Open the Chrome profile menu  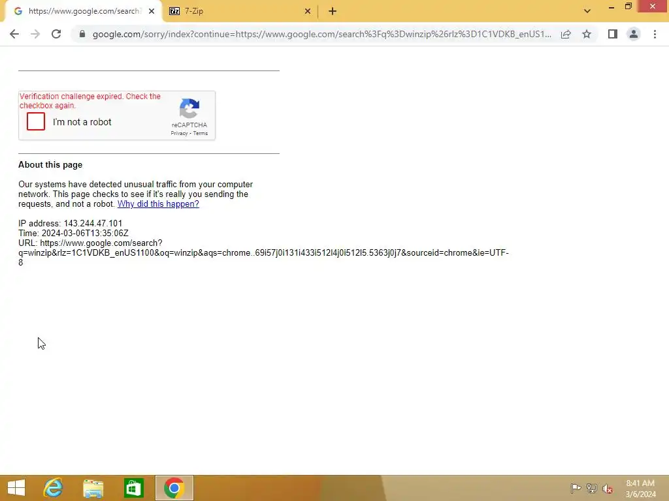[634, 34]
